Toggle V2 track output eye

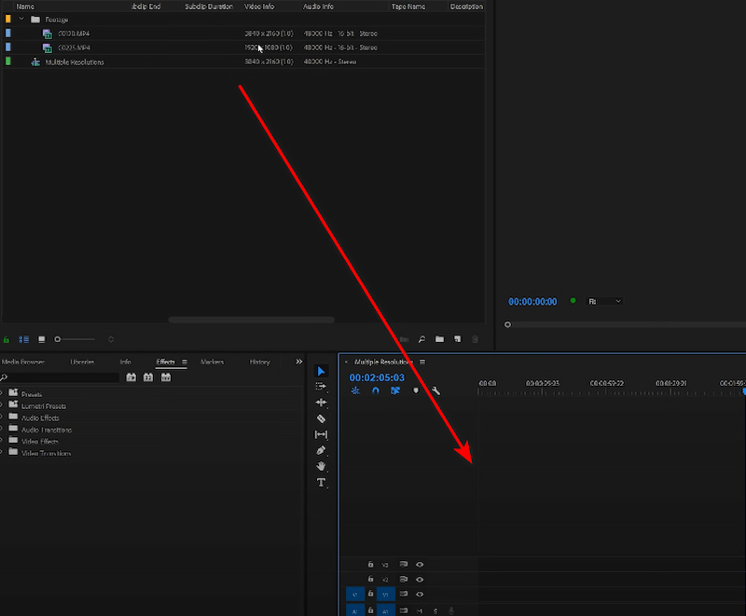pos(420,580)
